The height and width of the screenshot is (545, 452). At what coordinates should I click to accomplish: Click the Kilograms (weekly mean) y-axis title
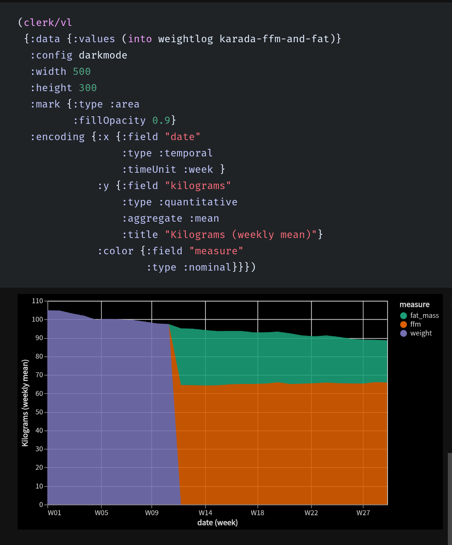tap(26, 403)
